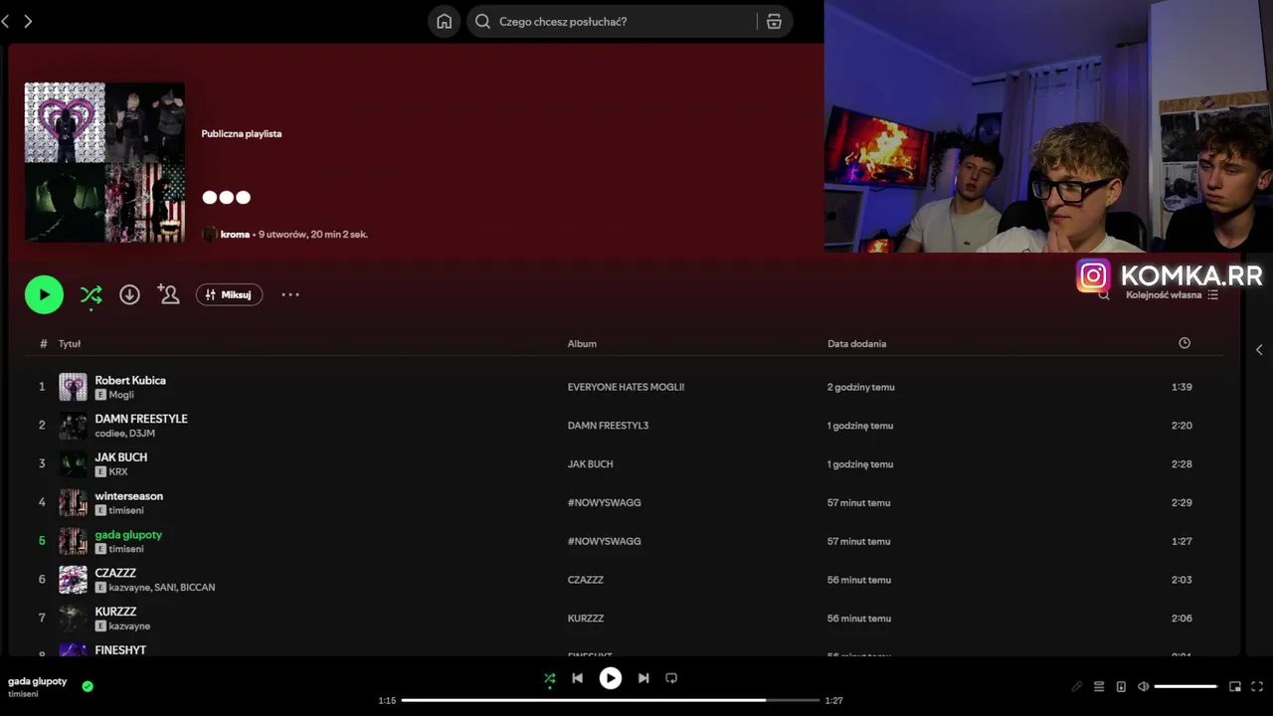Open the 'Kolejność własna' sort dropdown
The height and width of the screenshot is (716, 1273).
click(1172, 295)
